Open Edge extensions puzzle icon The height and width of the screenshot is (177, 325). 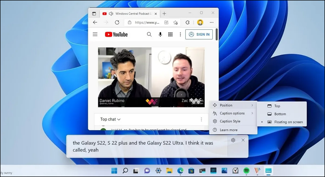pos(188,22)
